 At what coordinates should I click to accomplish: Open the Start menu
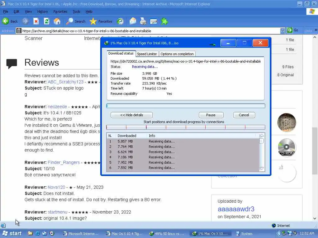click(11, 233)
